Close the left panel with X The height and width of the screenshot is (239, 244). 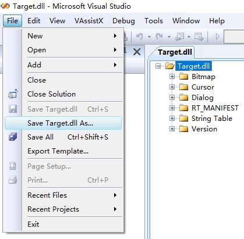[x=137, y=52]
